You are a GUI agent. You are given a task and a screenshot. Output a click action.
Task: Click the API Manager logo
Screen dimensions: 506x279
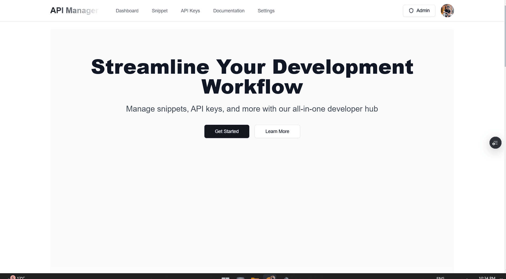pyautogui.click(x=74, y=11)
